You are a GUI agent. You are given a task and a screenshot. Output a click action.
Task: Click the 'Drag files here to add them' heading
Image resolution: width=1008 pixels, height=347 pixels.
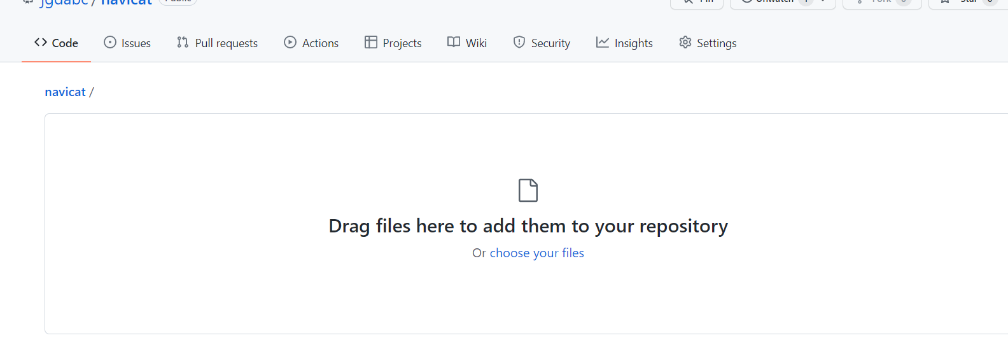click(528, 226)
